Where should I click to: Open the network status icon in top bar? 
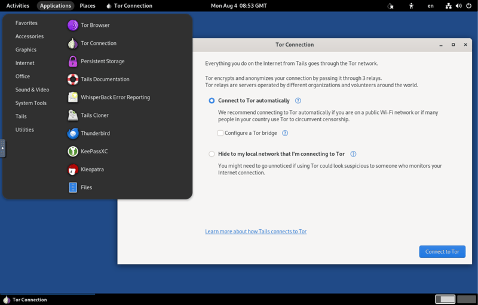(x=449, y=6)
